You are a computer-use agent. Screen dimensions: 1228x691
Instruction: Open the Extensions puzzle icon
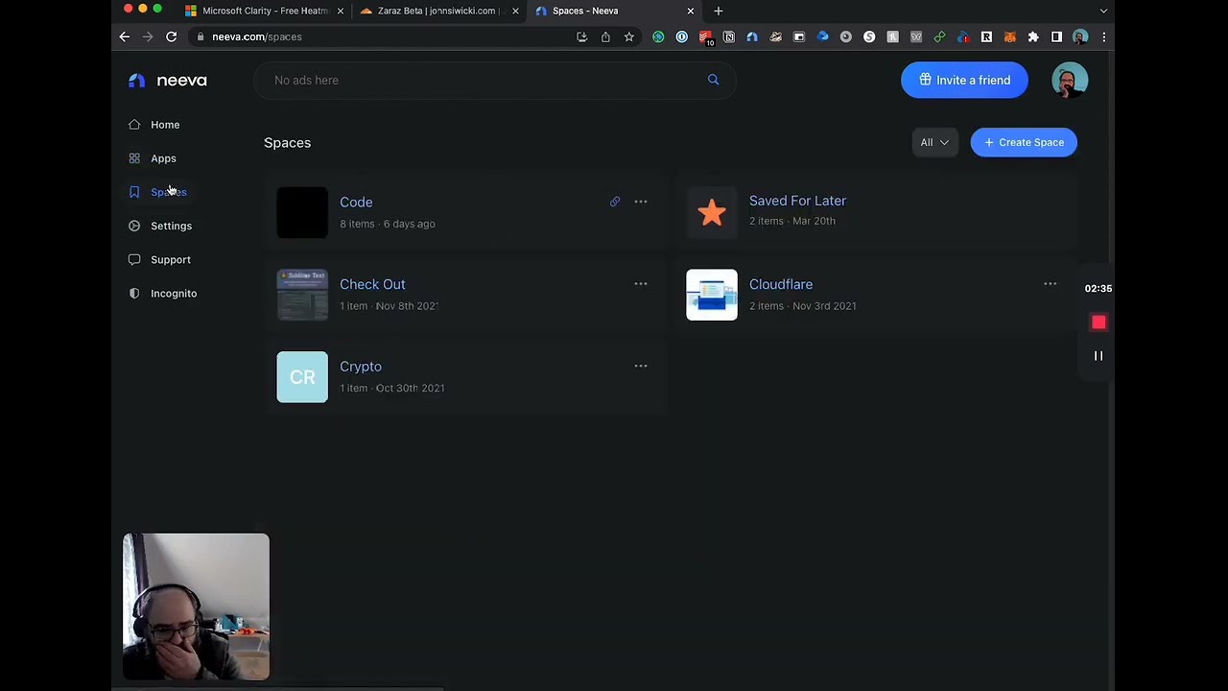point(1033,36)
